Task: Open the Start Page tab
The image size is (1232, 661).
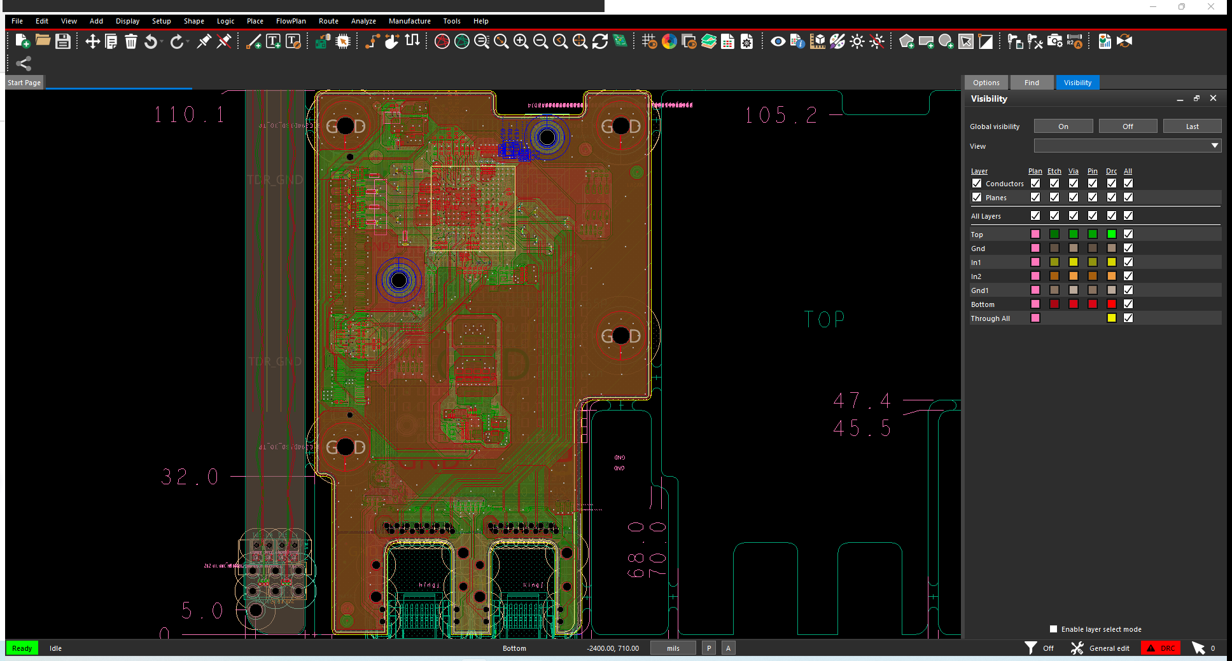Action: [x=24, y=83]
